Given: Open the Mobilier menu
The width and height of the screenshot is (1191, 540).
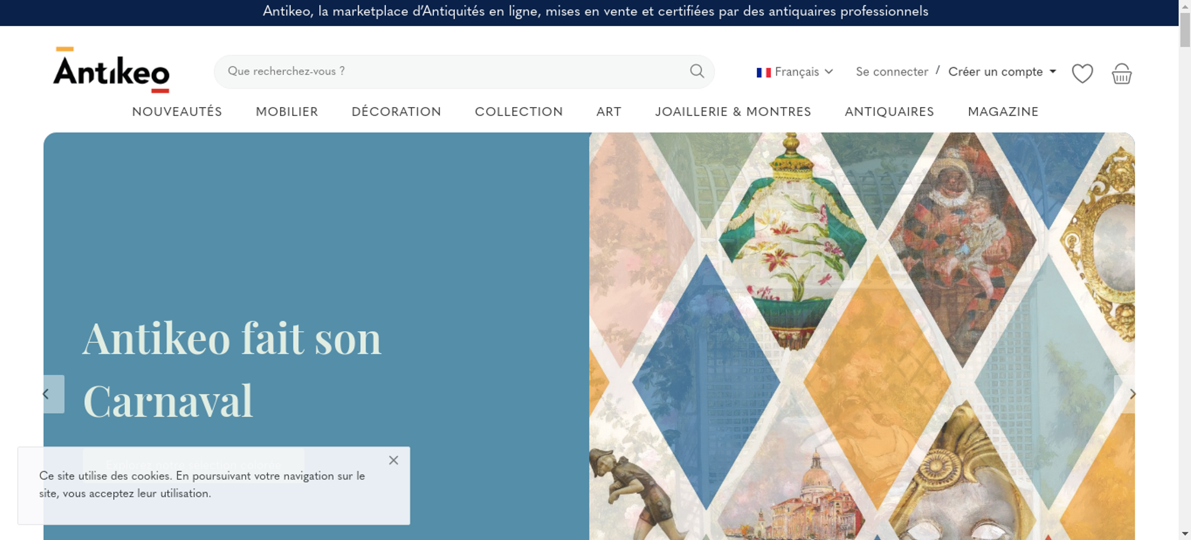Looking at the screenshot, I should [x=287, y=112].
